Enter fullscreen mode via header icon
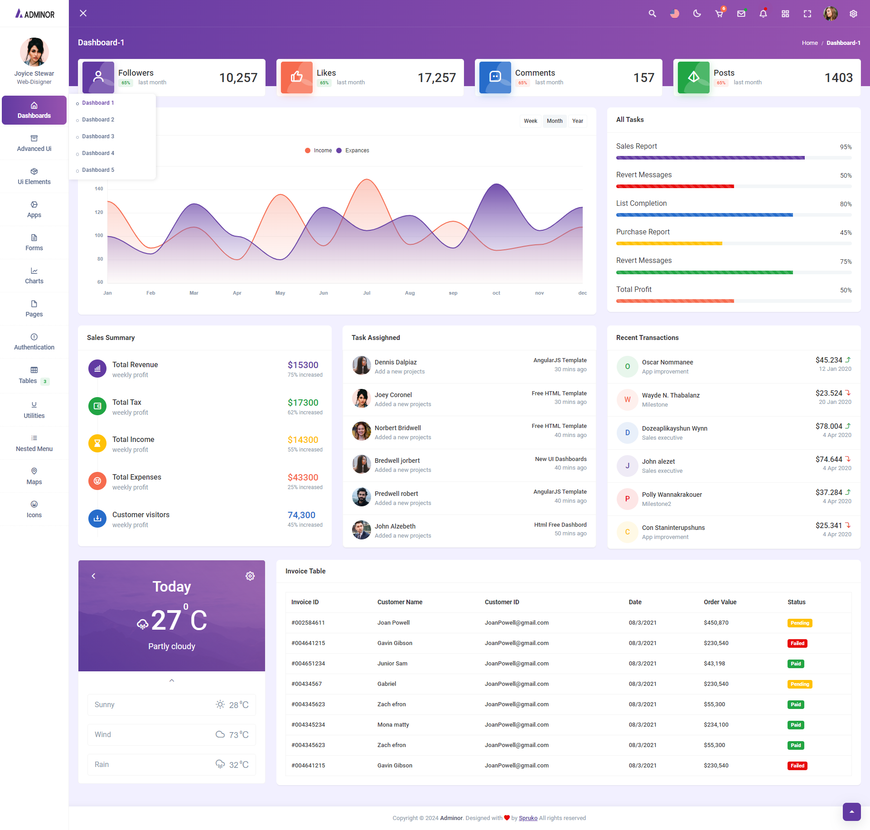Viewport: 870px width, 830px height. pyautogui.click(x=807, y=14)
